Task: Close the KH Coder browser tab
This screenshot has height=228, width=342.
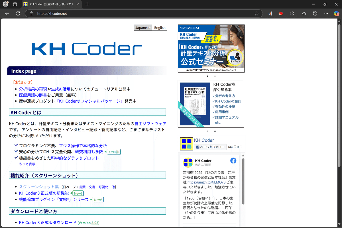Action: [78, 4]
